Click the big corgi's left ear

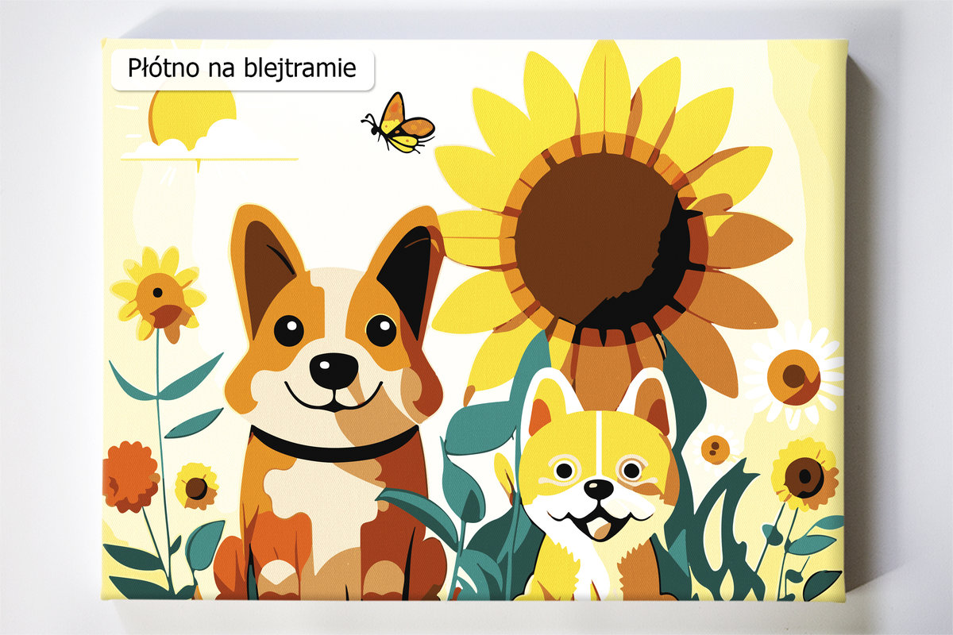[264, 264]
